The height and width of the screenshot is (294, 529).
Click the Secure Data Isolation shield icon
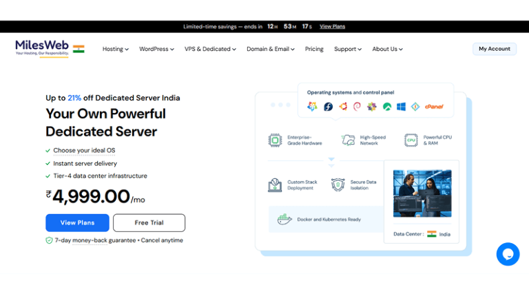point(338,185)
